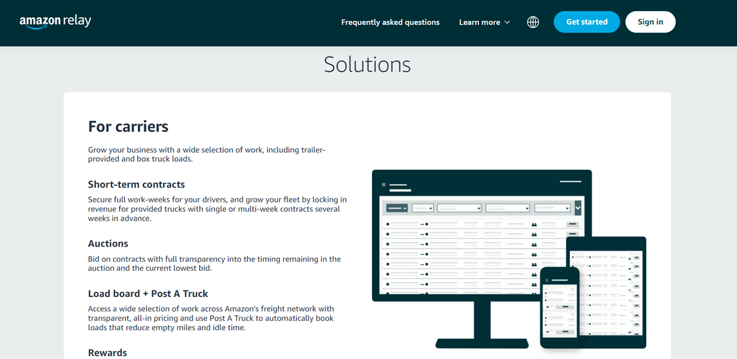Select the For carriers heading
The width and height of the screenshot is (737, 359).
[x=128, y=127]
